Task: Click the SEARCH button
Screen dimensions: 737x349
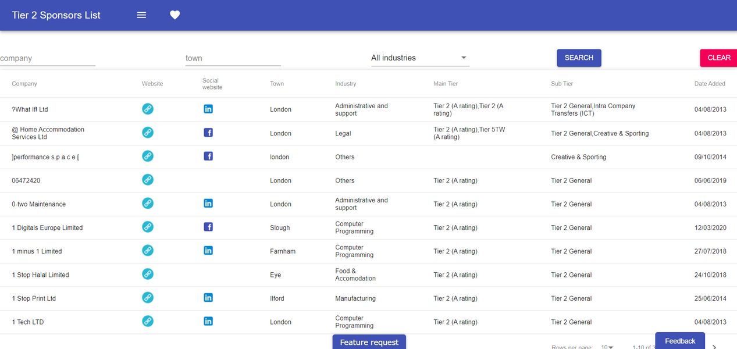Action: click(578, 58)
